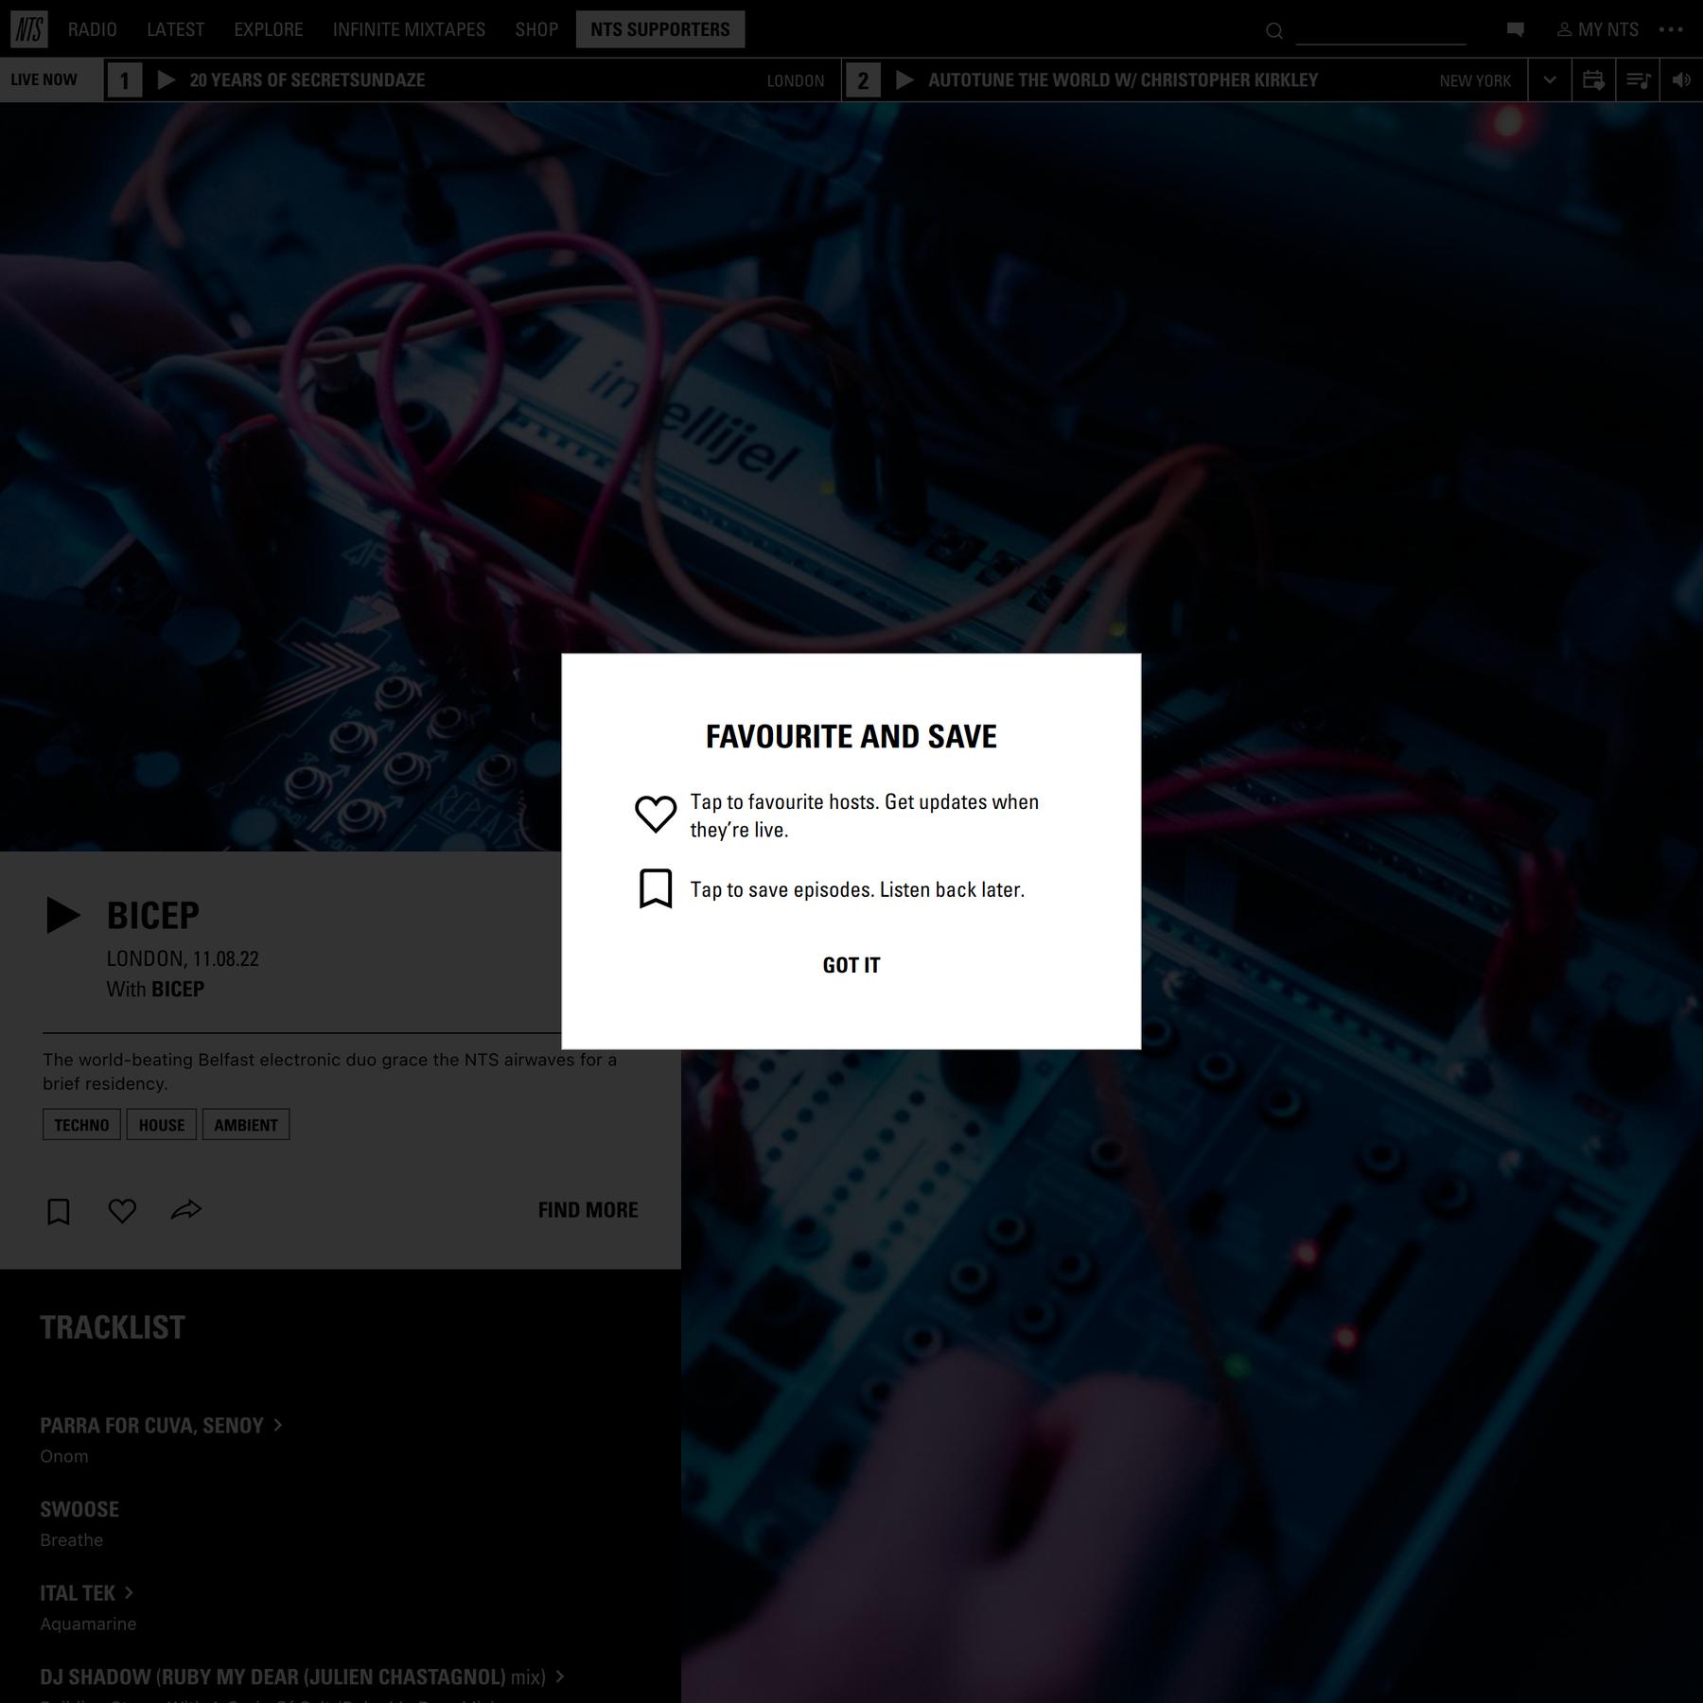Image resolution: width=1703 pixels, height=1703 pixels.
Task: Click the BICEP episode title
Action: (x=153, y=915)
